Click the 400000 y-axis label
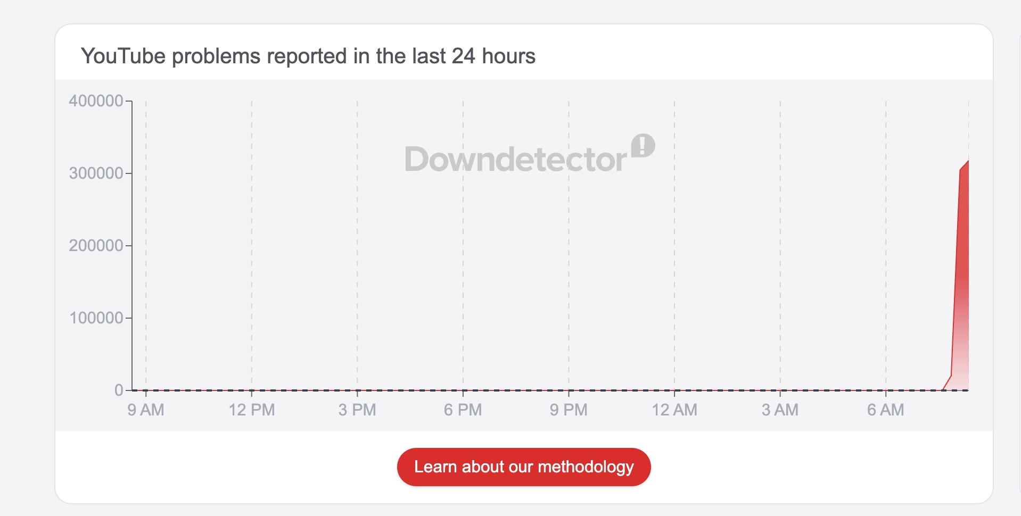The image size is (1021, 516). pos(96,101)
